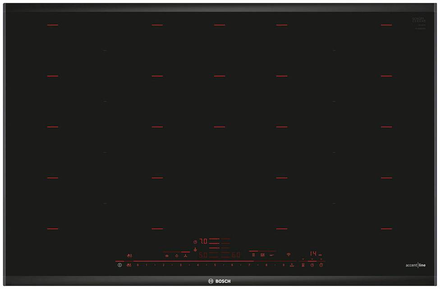Tap the accent line label
Viewport: 440px width, 289px height.
coord(415,265)
